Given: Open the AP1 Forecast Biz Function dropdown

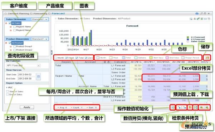Looking at the screenshot, I should [x=23, y=66].
